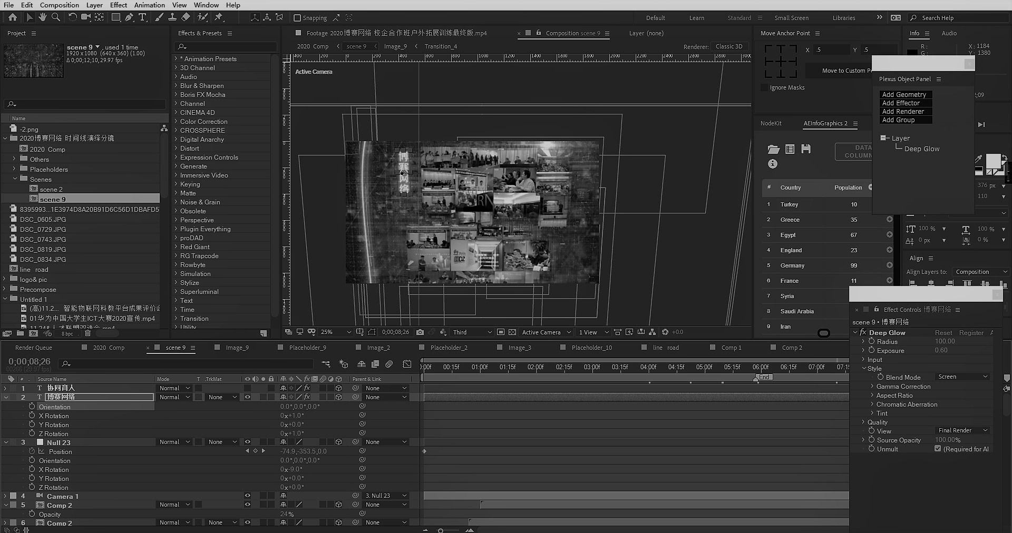Image resolution: width=1012 pixels, height=533 pixels.
Task: Select the Horizontal Type tool
Action: coord(142,17)
